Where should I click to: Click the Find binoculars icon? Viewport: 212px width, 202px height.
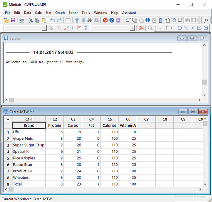[90, 20]
